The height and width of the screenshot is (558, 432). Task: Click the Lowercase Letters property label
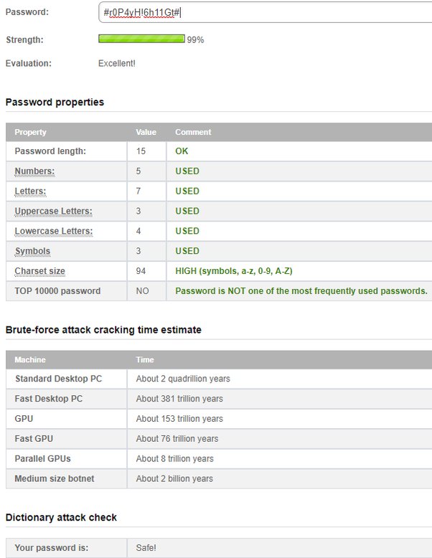click(53, 232)
